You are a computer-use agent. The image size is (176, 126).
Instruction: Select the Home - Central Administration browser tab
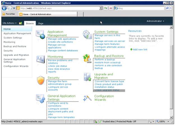coord(48,14)
